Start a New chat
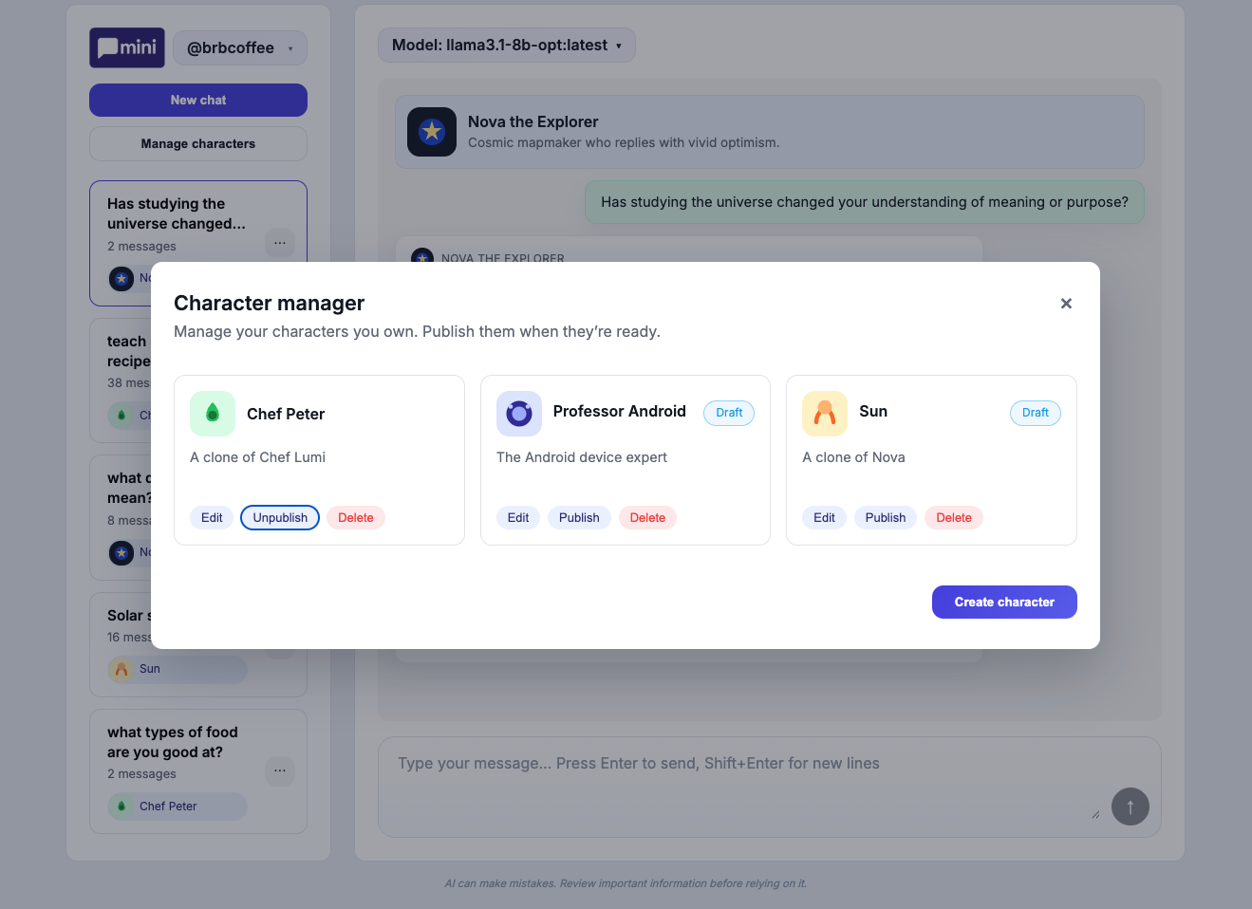The image size is (1252, 909). pos(197,100)
